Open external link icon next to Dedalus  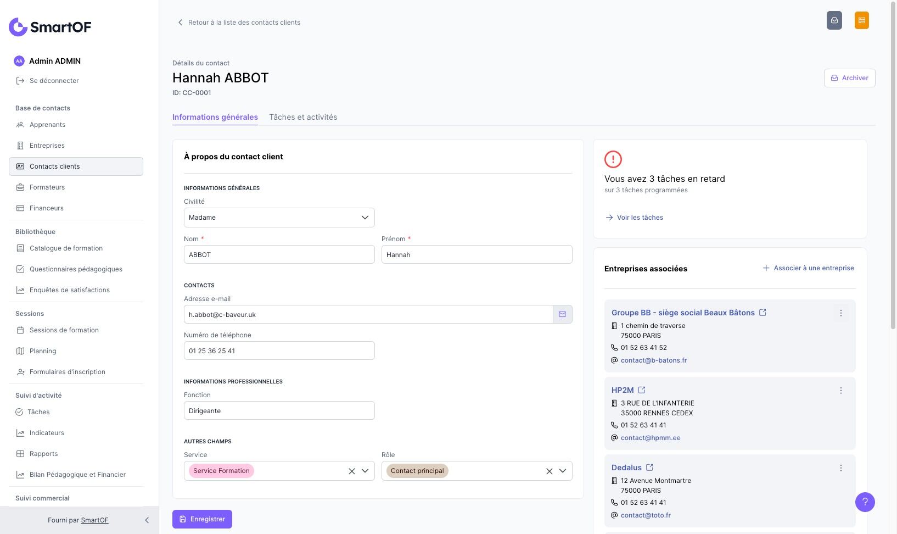point(649,468)
